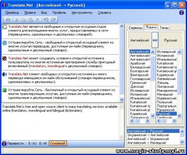
Task: Click the Translate.Net logo icon at menu bar right
Action: [182, 13]
